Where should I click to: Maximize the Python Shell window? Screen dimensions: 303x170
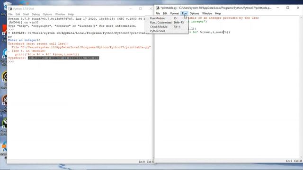[141, 8]
